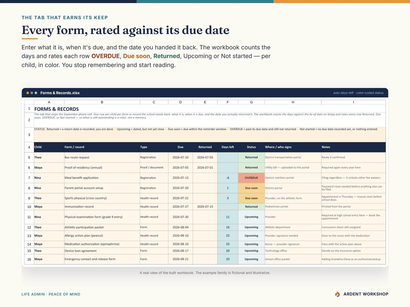Click the orange window dot in title bar
The width and height of the screenshot is (410, 307).
(28, 93)
